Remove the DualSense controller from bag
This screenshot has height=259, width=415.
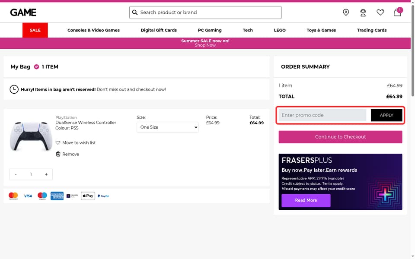coord(67,154)
